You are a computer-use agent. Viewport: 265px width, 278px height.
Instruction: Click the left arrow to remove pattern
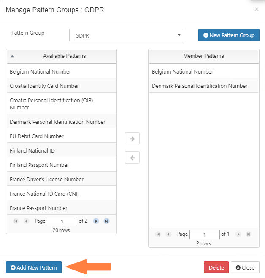click(132, 158)
